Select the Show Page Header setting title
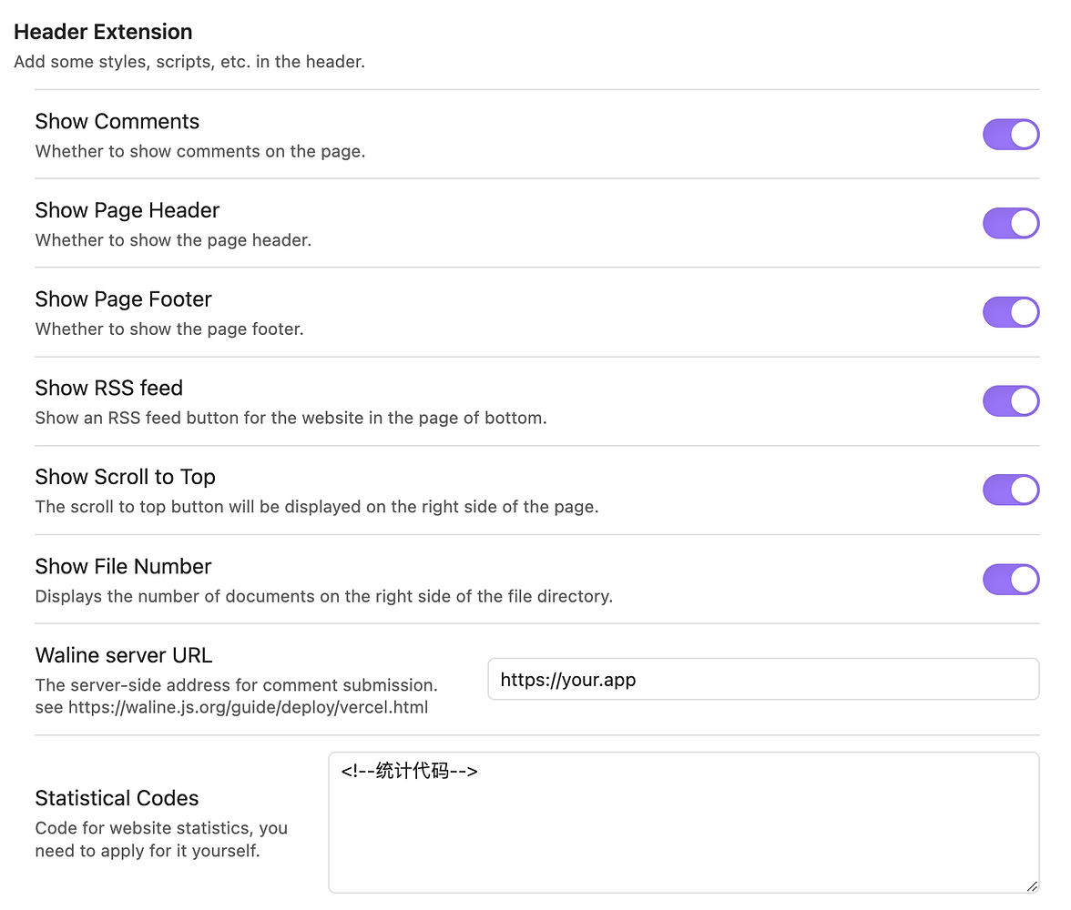 tap(127, 211)
